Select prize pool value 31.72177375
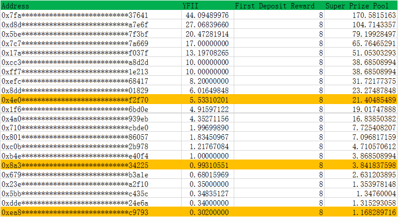Viewport: 398px width, 217px height. (374, 81)
